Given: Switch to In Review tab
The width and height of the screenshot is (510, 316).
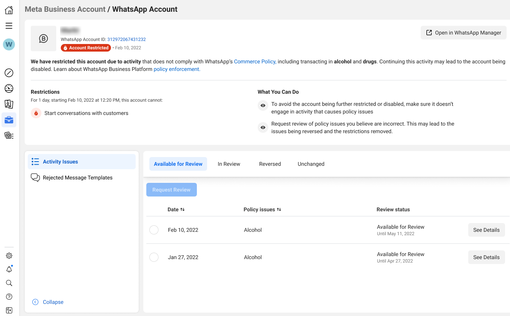Looking at the screenshot, I should click(x=229, y=164).
